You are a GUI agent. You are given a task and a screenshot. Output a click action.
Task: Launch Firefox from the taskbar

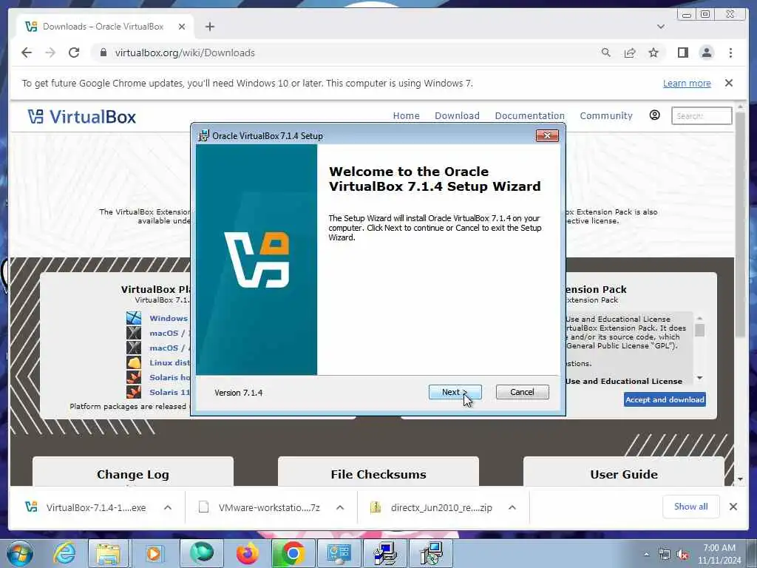pos(247,553)
